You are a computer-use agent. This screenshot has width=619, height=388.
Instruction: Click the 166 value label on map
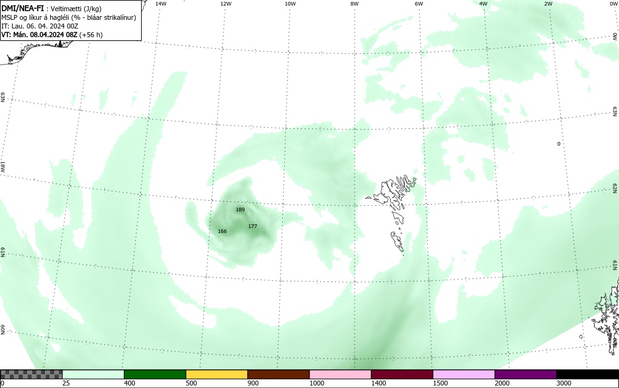[x=222, y=231]
